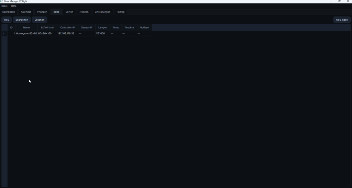Switch to the Notizen tab
Screen dimensions: 352x188
[x=84, y=12]
